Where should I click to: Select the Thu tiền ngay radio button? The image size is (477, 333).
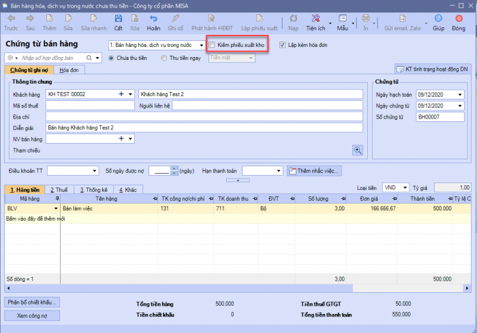click(x=164, y=58)
